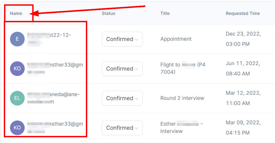The image size is (275, 143).
Task: Sort by the Status column header
Action: 108,13
